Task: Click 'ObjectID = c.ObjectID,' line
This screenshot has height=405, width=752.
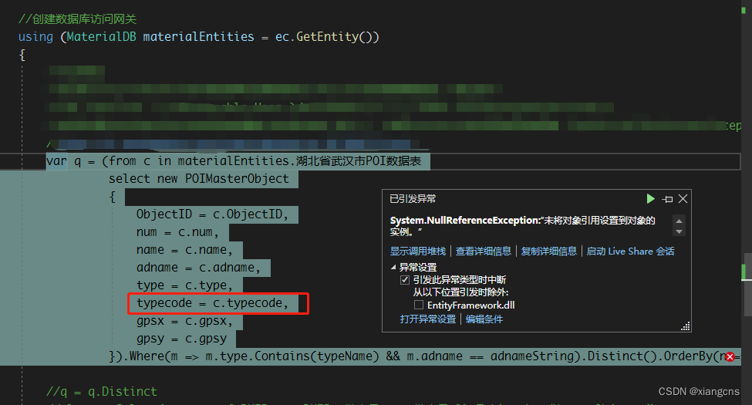Action: 212,214
